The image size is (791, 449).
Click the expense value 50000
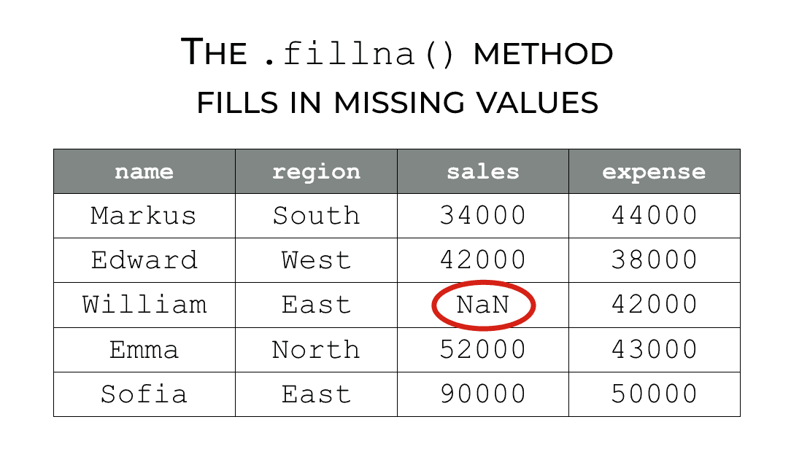point(655,394)
